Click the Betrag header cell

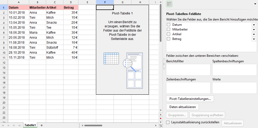(71, 8)
